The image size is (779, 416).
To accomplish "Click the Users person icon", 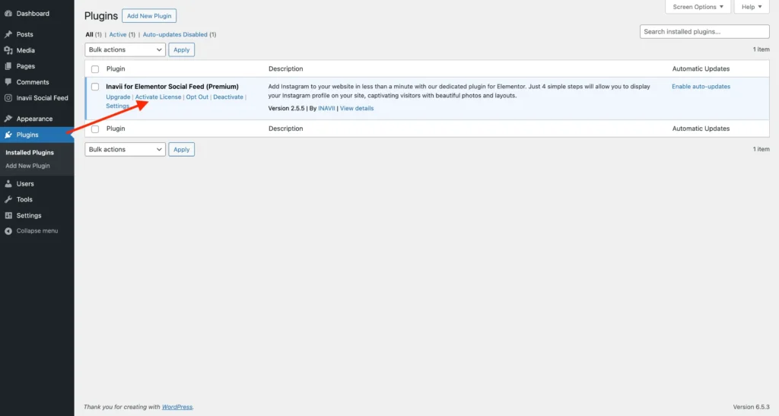I will point(8,184).
